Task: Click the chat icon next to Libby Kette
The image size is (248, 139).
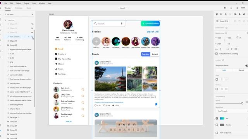Action: (83, 96)
